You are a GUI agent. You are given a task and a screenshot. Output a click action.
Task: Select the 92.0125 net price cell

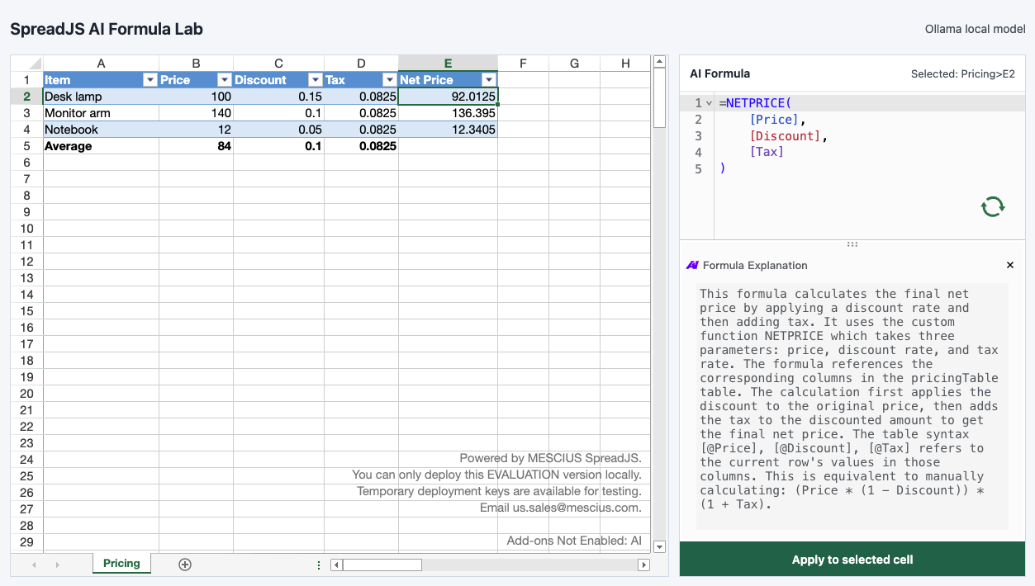[x=448, y=97]
